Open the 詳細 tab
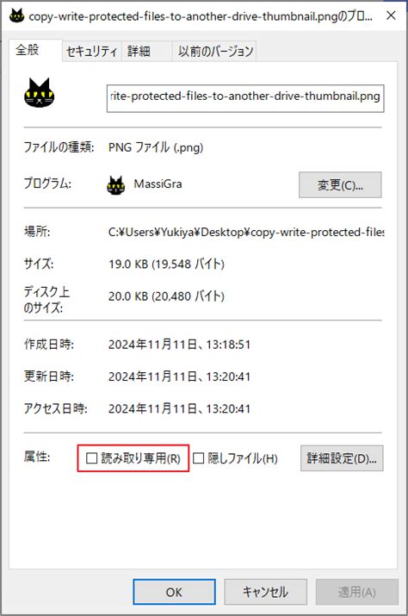Screen dimensions: 408x616 point(139,52)
